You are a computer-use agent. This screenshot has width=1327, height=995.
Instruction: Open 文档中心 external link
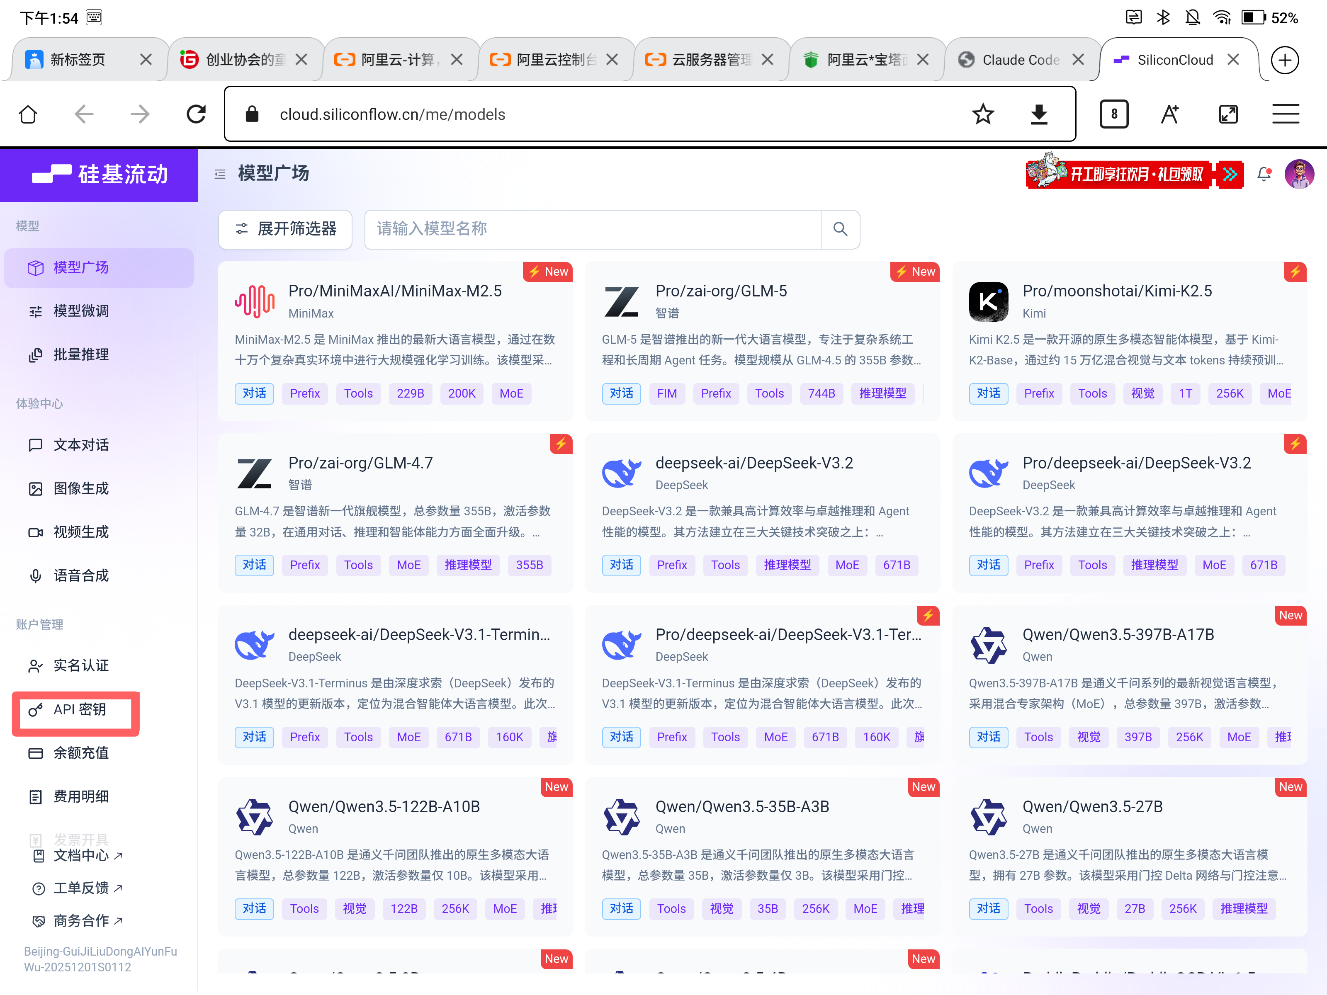(81, 855)
